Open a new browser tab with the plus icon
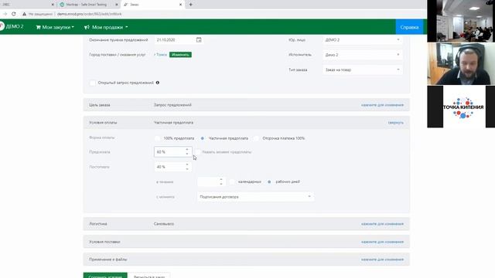The height and width of the screenshot is (278, 495). coord(191,5)
